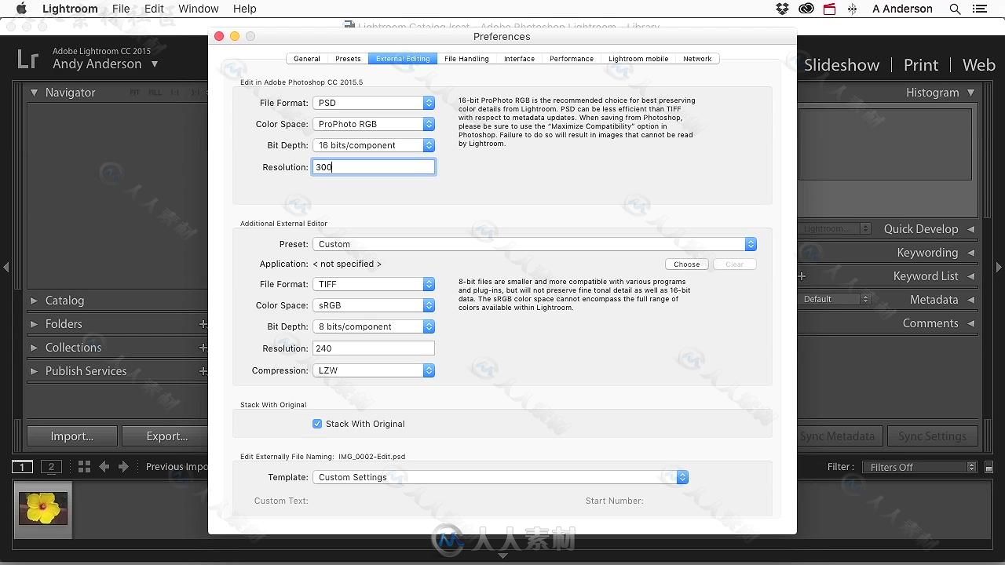Viewport: 1005px width, 565px height.
Task: Click the Photoshop Resolution field showing 300
Action: [374, 167]
